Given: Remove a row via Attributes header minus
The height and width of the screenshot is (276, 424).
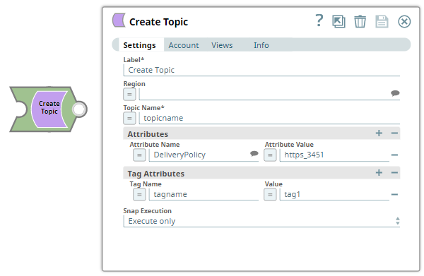Looking at the screenshot, I should tap(394, 133).
